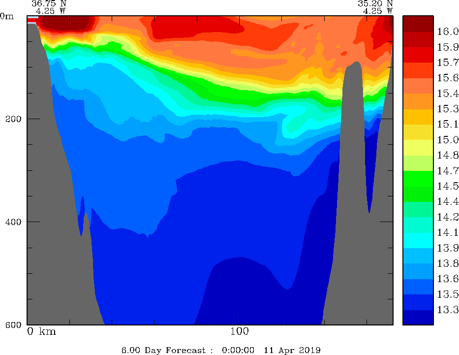This screenshot has width=459, height=355.
Task: Click the 6.00 Day Forecast caption text
Action: tap(167, 350)
